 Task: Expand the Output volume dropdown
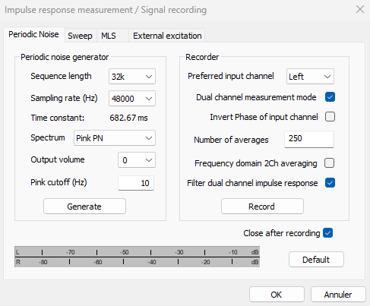[x=137, y=160]
